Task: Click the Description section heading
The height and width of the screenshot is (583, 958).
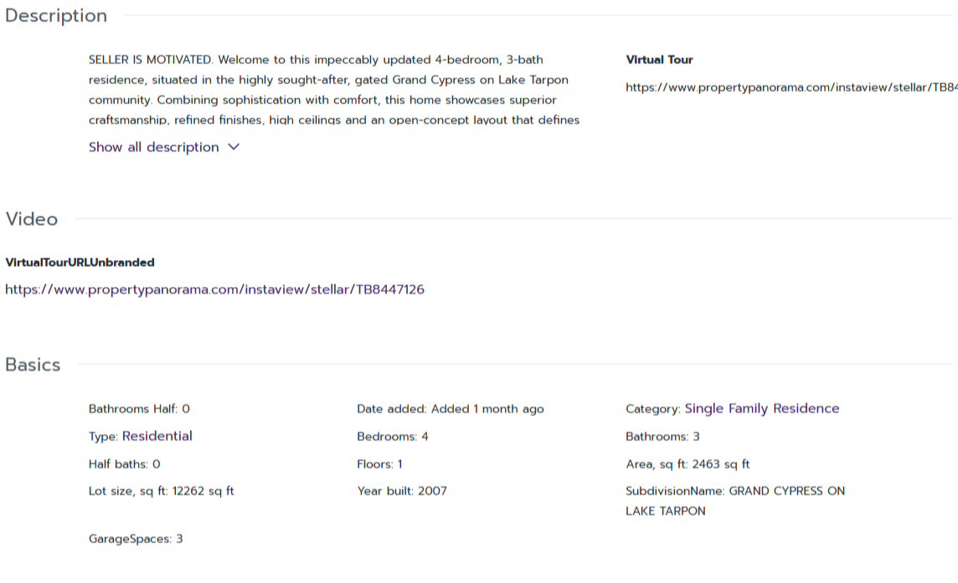Action: click(56, 16)
